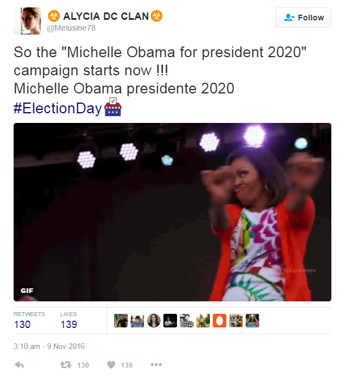This screenshot has width=341, height=375.
Task: Click the ballot box emoji after #ElectionDay
Action: coord(113,108)
